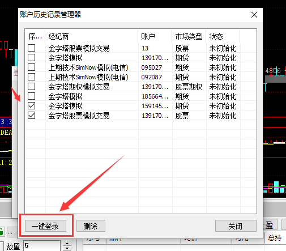Uncheck the account 159145 row checkbox
Viewport: 286px width, 251px height.
[x=31, y=106]
